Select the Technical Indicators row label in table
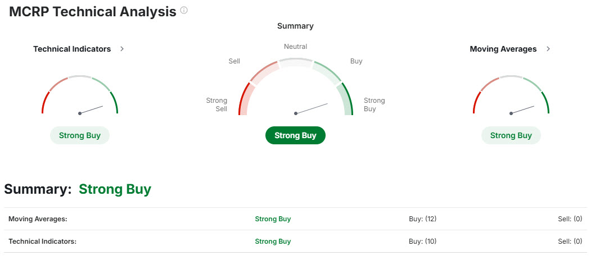Image resolution: width=591 pixels, height=260 pixels. (x=42, y=241)
